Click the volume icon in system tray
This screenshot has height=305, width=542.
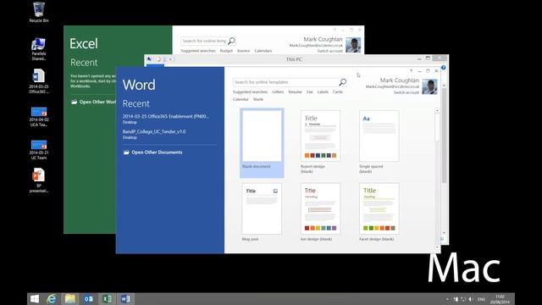pos(471,299)
